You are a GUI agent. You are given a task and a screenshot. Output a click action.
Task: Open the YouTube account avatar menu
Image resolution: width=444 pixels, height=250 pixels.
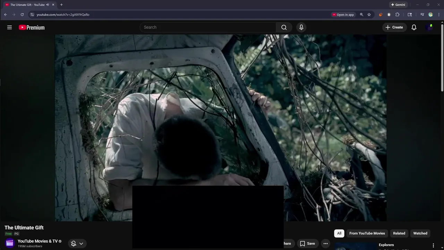pos(429,27)
